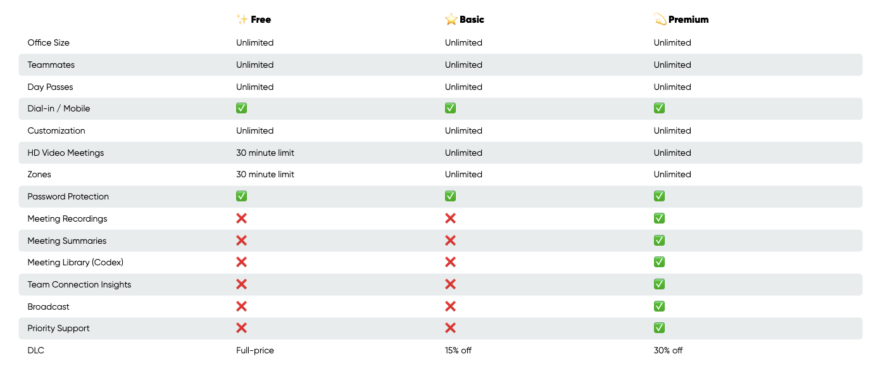Click the red X for Meeting Summaries under Basic
Screen dimensions: 880x366
coord(450,241)
